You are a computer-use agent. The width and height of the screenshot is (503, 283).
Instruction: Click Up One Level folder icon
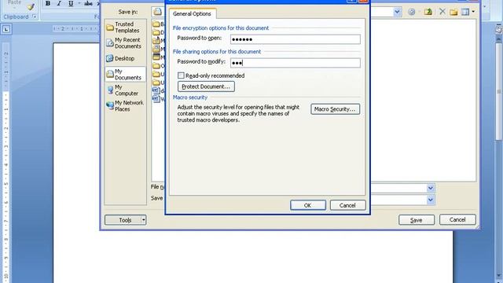pyautogui.click(x=428, y=12)
